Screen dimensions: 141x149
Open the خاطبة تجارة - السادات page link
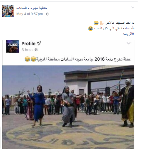coord(32,8)
